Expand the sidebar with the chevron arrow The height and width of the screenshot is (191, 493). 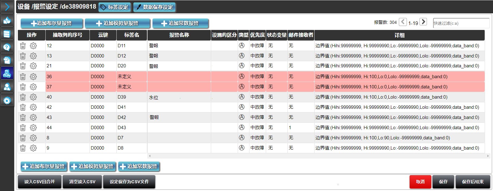click(7, 7)
